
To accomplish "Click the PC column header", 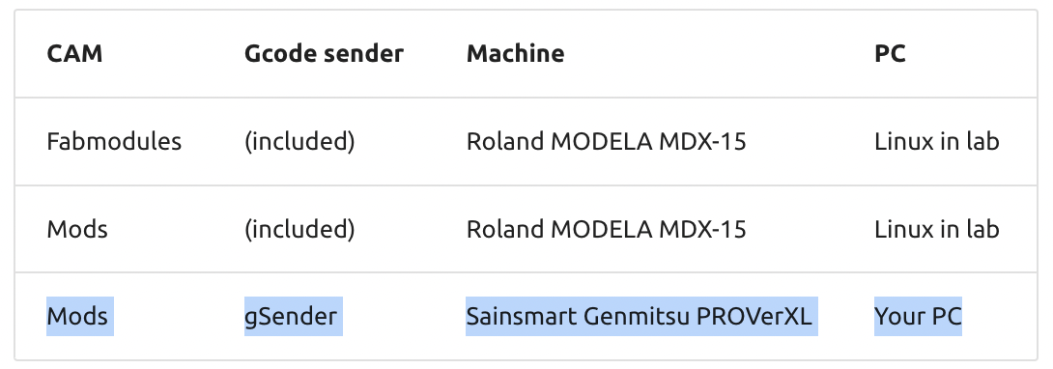I will coord(890,53).
